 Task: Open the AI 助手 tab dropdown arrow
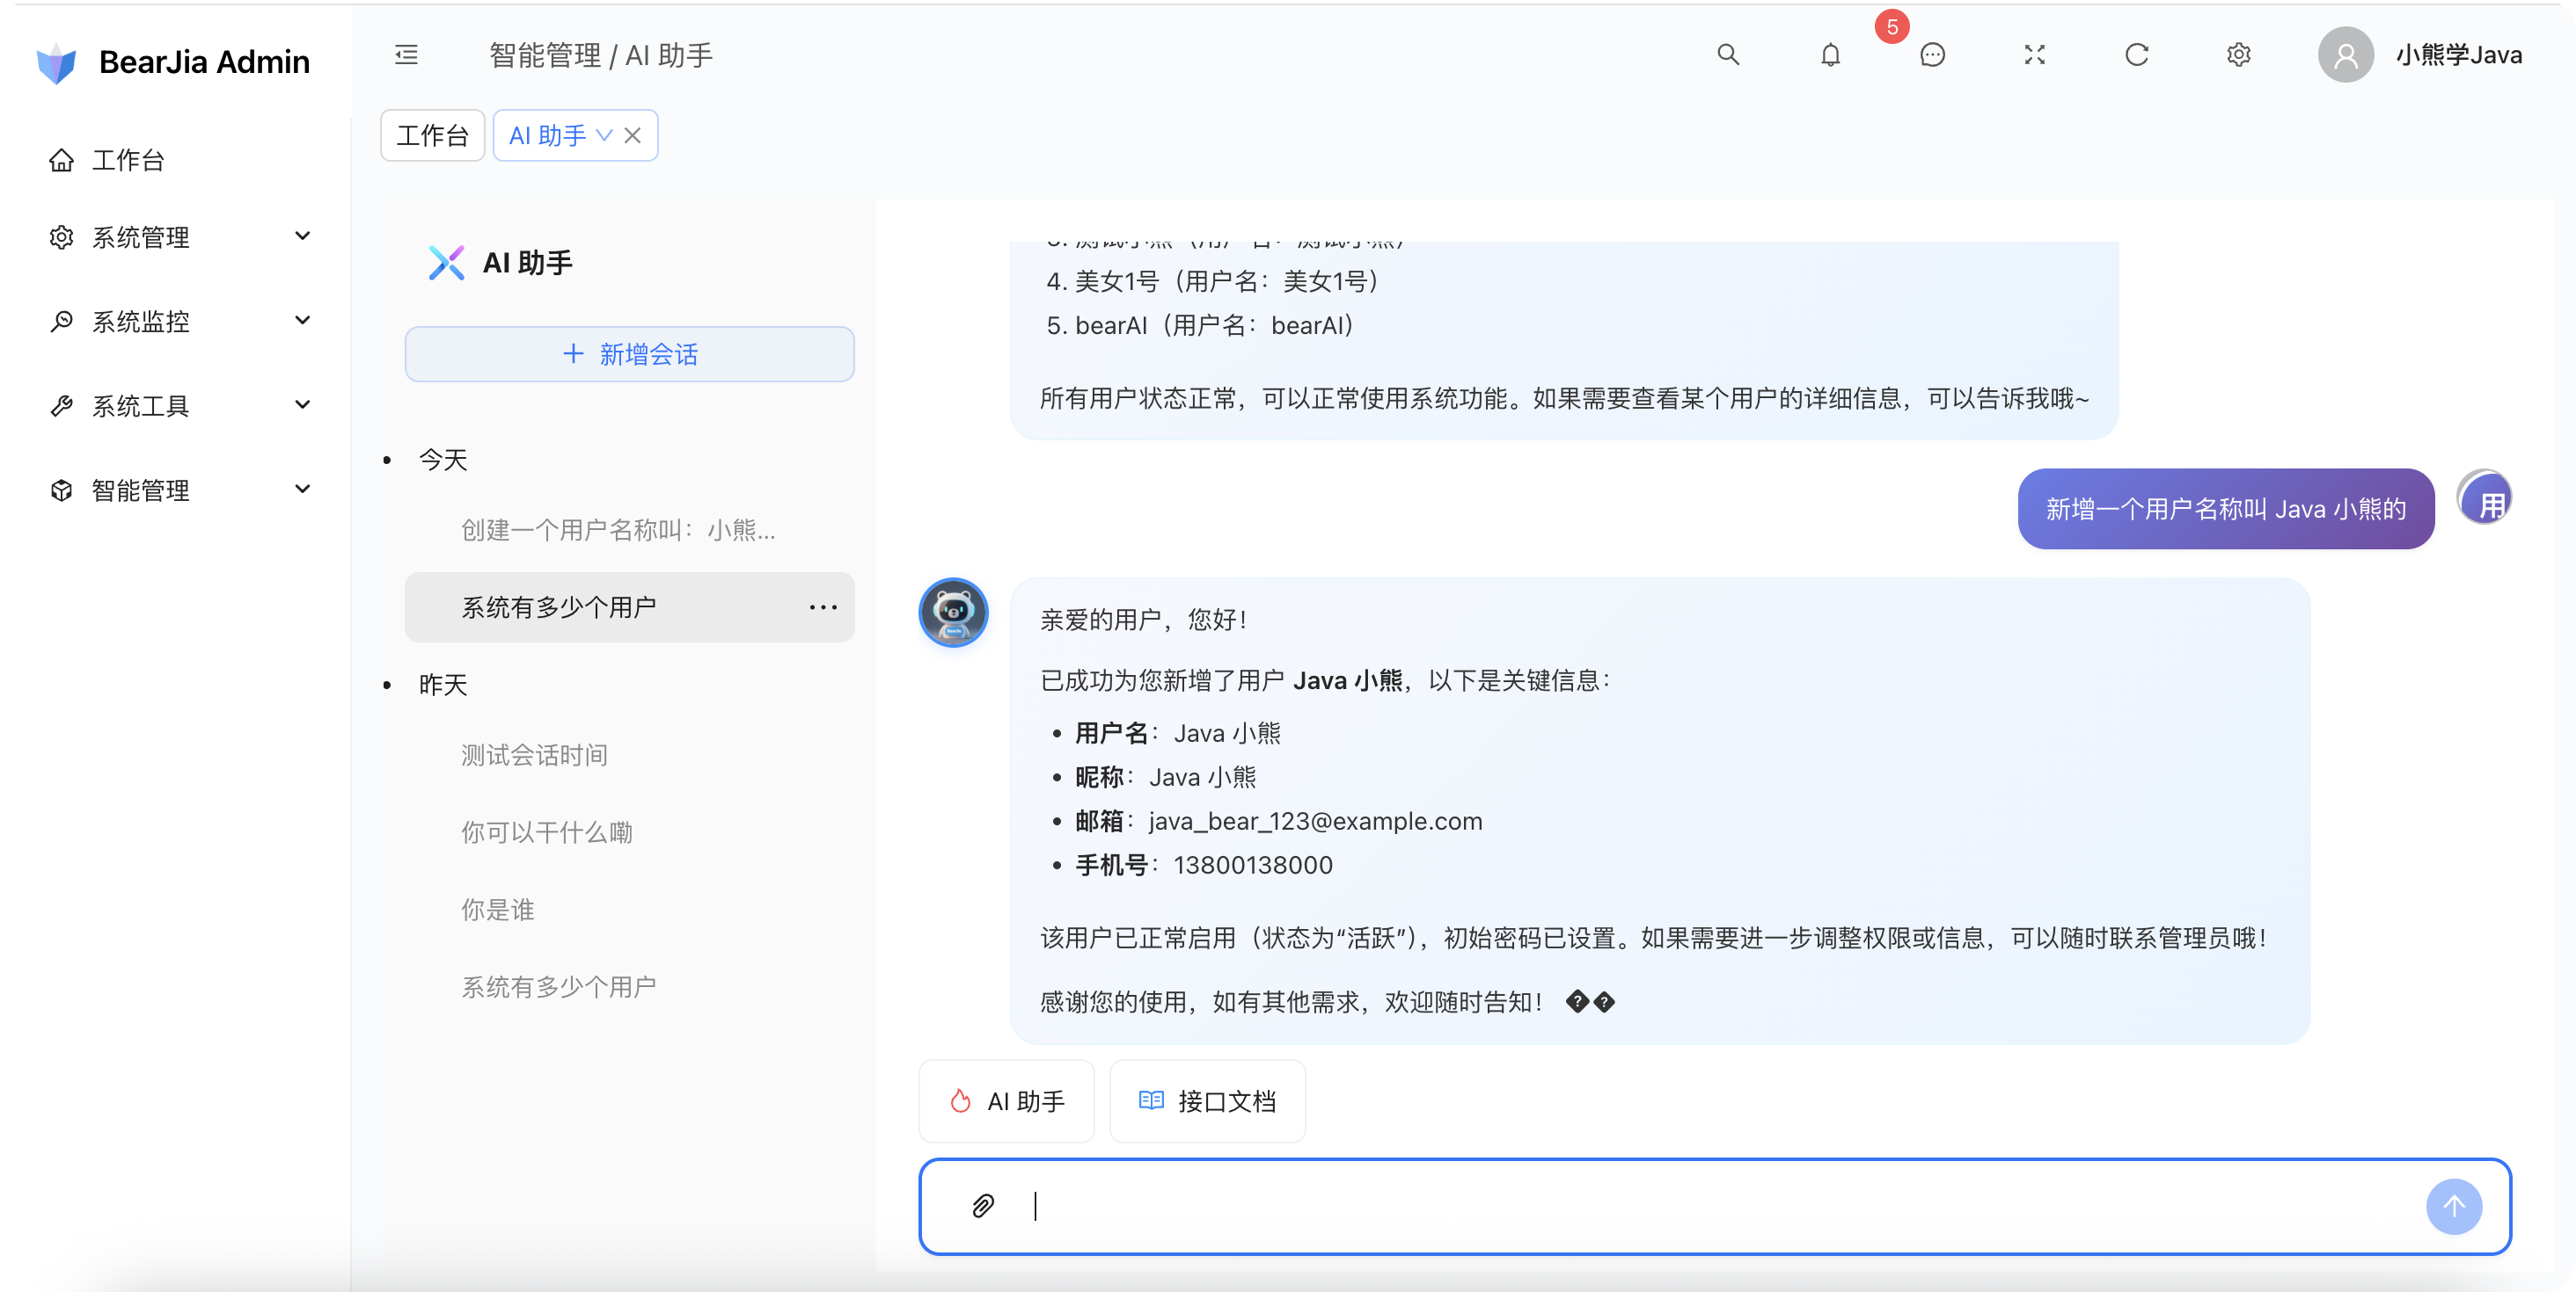603,134
